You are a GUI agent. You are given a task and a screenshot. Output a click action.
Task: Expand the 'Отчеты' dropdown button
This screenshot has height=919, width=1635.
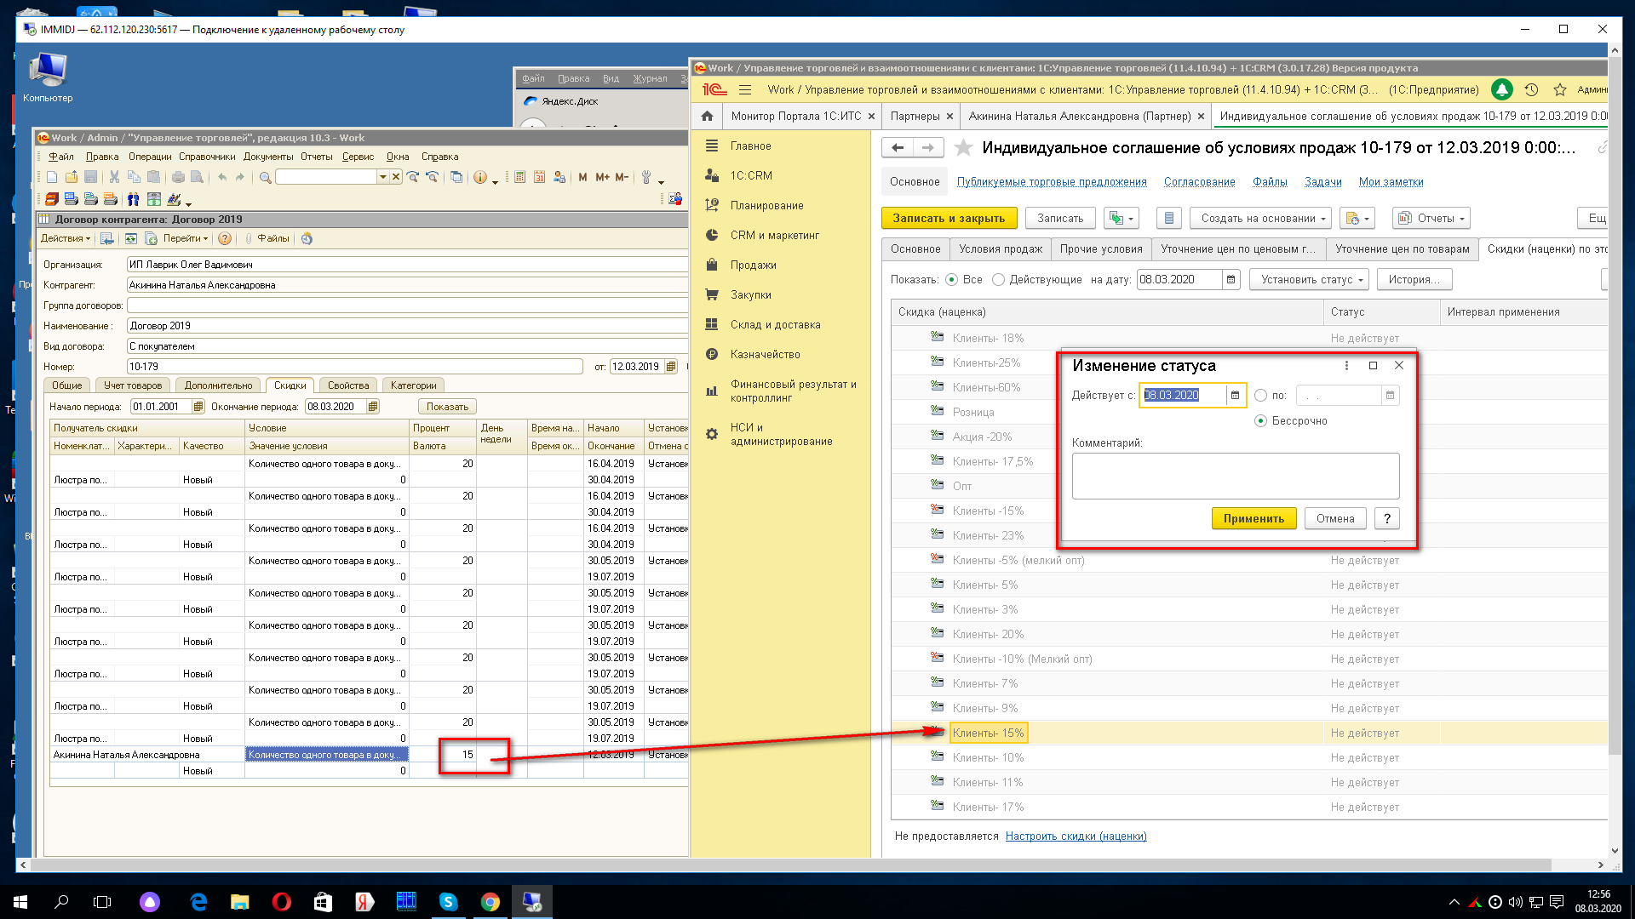1433,219
